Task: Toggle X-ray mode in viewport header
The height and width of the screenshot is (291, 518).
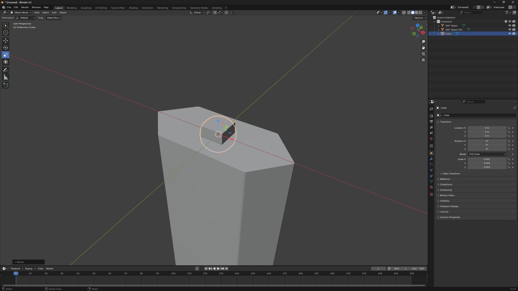Action: tap(403, 13)
